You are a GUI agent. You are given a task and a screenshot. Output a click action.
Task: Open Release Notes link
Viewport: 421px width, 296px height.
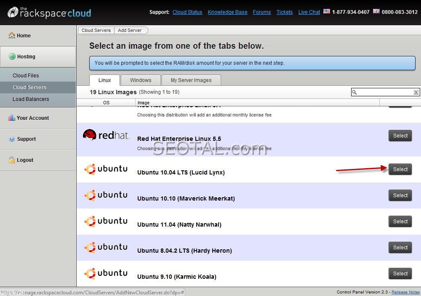coord(405,292)
